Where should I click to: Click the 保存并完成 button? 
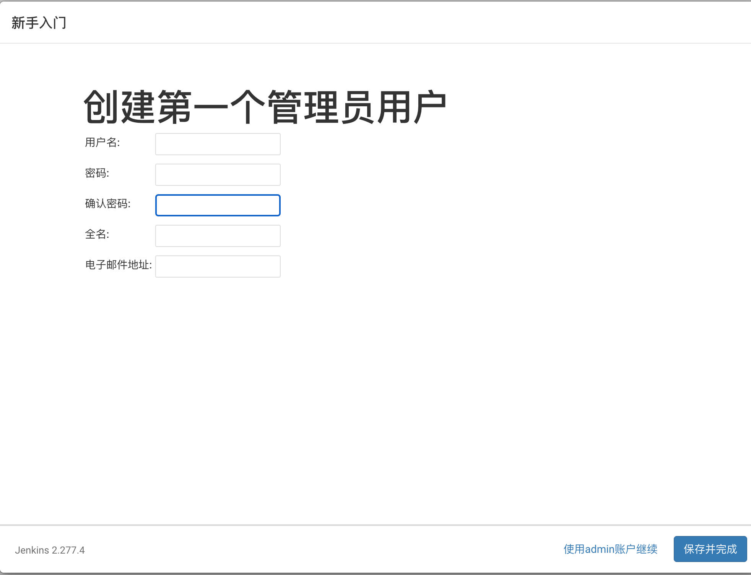(710, 549)
